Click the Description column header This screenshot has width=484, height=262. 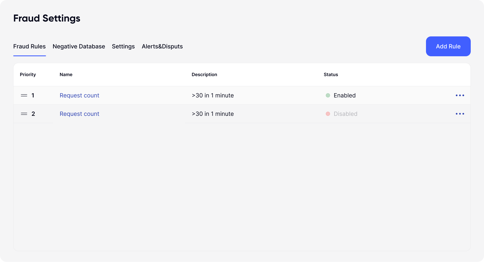pyautogui.click(x=204, y=74)
